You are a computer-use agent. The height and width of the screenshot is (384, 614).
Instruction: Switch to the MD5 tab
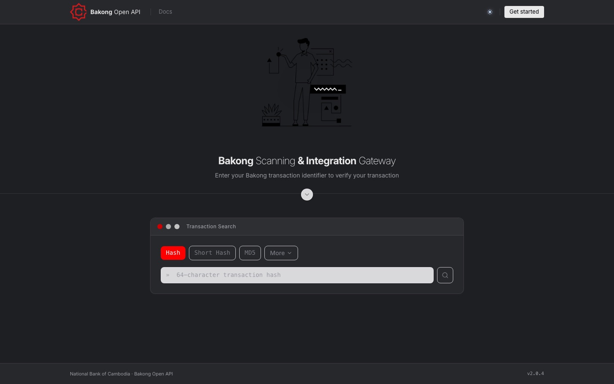pos(250,253)
